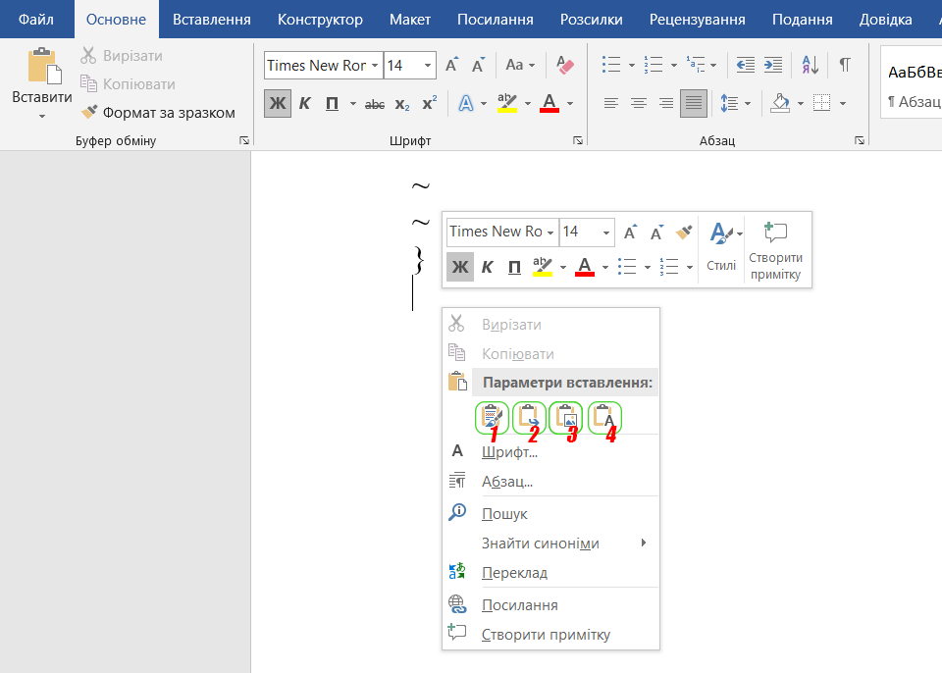
Task: Open the font name dropdown in ribbon
Action: click(375, 66)
